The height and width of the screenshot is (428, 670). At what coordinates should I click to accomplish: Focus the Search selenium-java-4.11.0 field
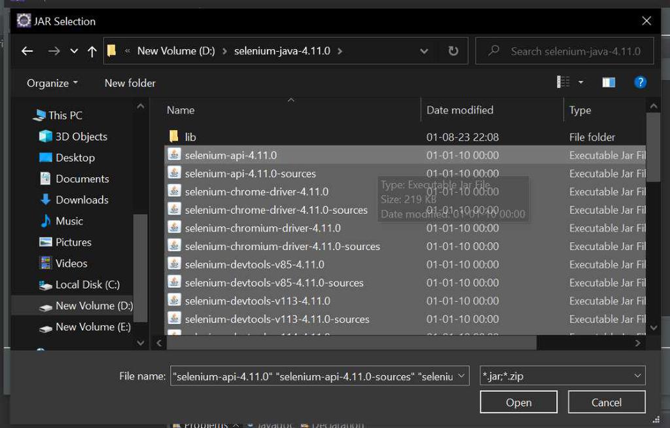(x=565, y=51)
